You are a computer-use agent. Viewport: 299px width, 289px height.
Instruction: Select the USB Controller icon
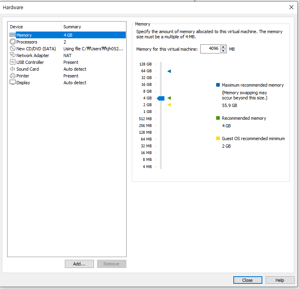pos(13,62)
